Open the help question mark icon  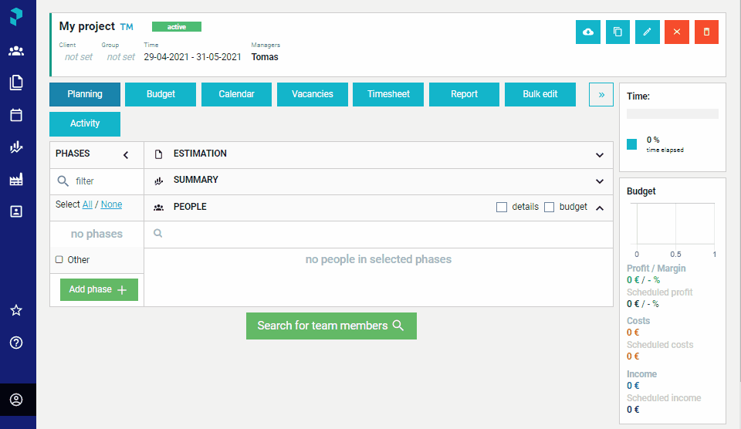point(16,343)
